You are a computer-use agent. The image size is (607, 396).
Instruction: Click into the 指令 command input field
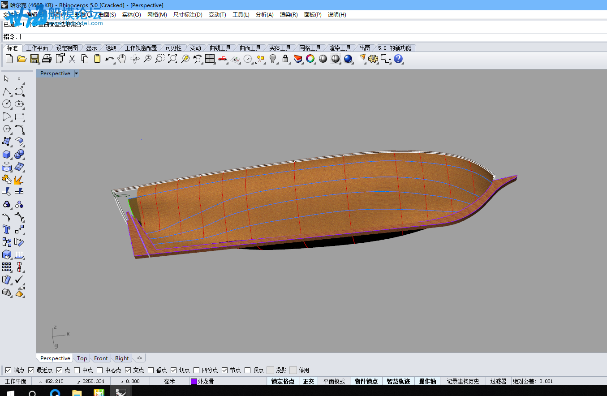tap(312, 37)
